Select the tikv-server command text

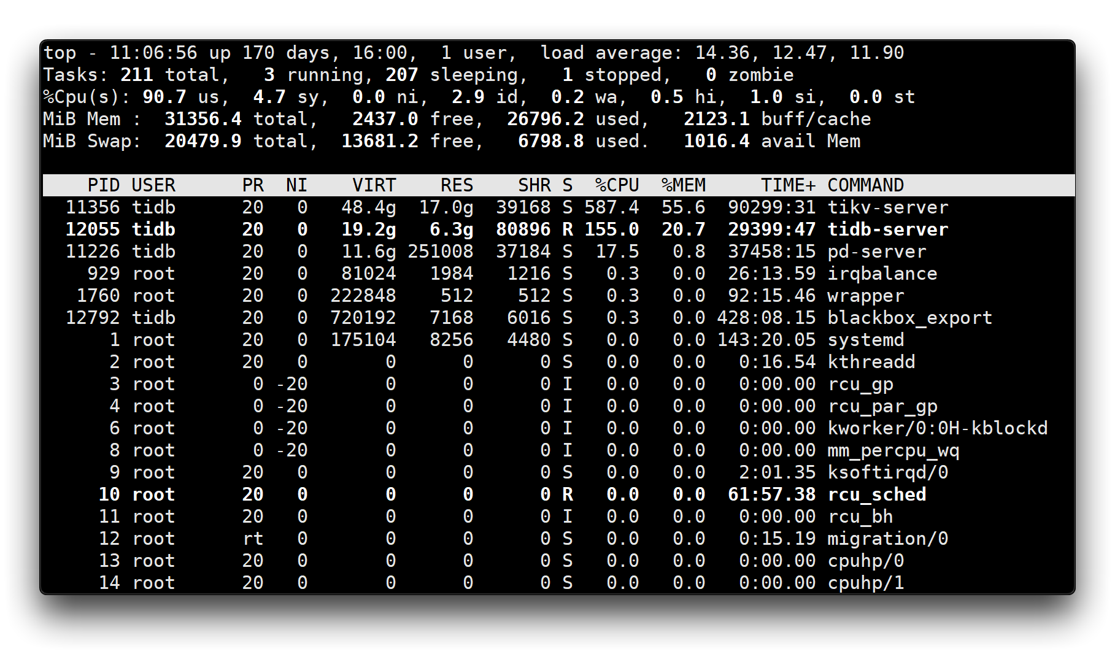tap(887, 207)
